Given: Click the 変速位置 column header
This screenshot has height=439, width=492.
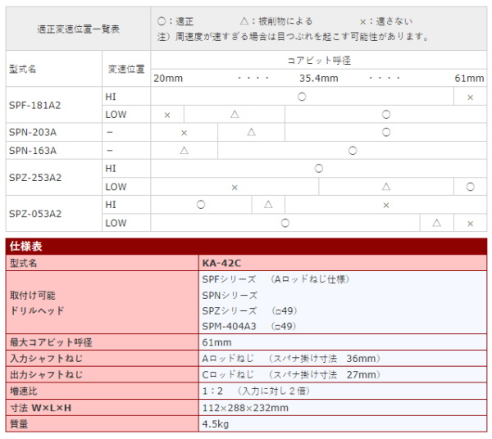Looking at the screenshot, I should pyautogui.click(x=126, y=69).
